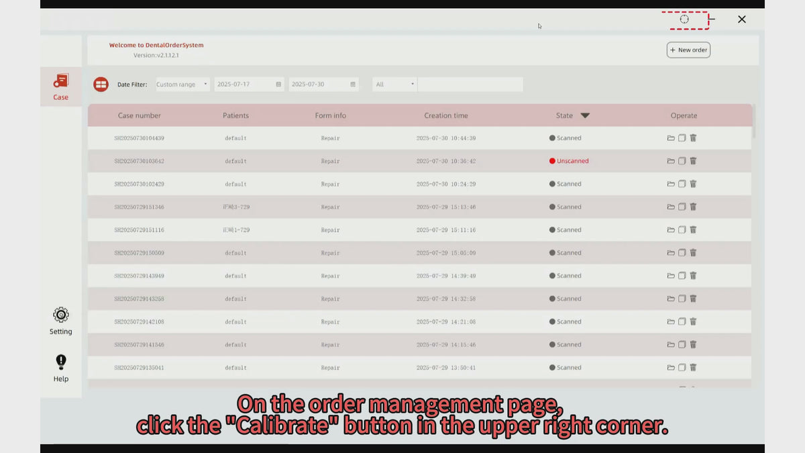
Task: Sort by State using the arrow
Action: (x=585, y=115)
